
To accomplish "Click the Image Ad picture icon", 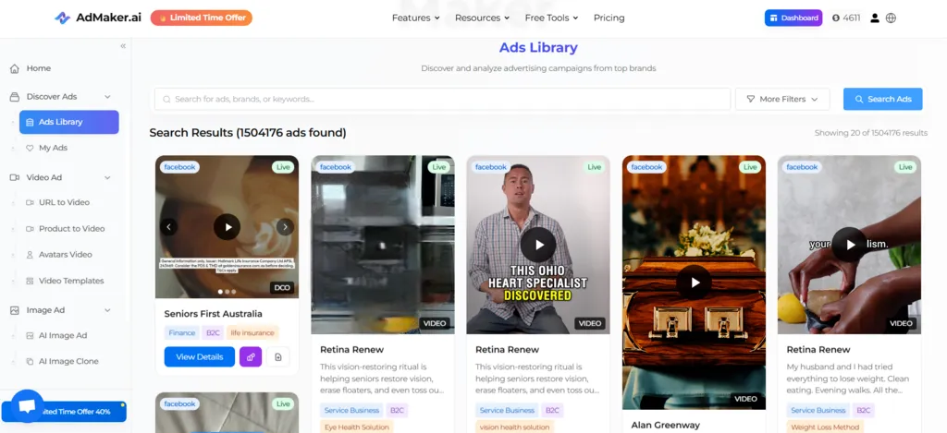I will (15, 310).
